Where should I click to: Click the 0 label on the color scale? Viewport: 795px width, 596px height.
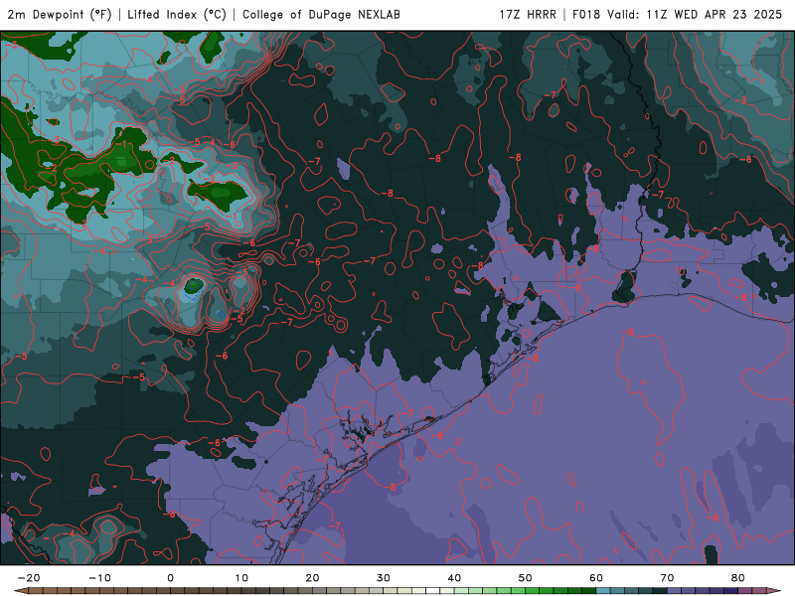point(170,578)
